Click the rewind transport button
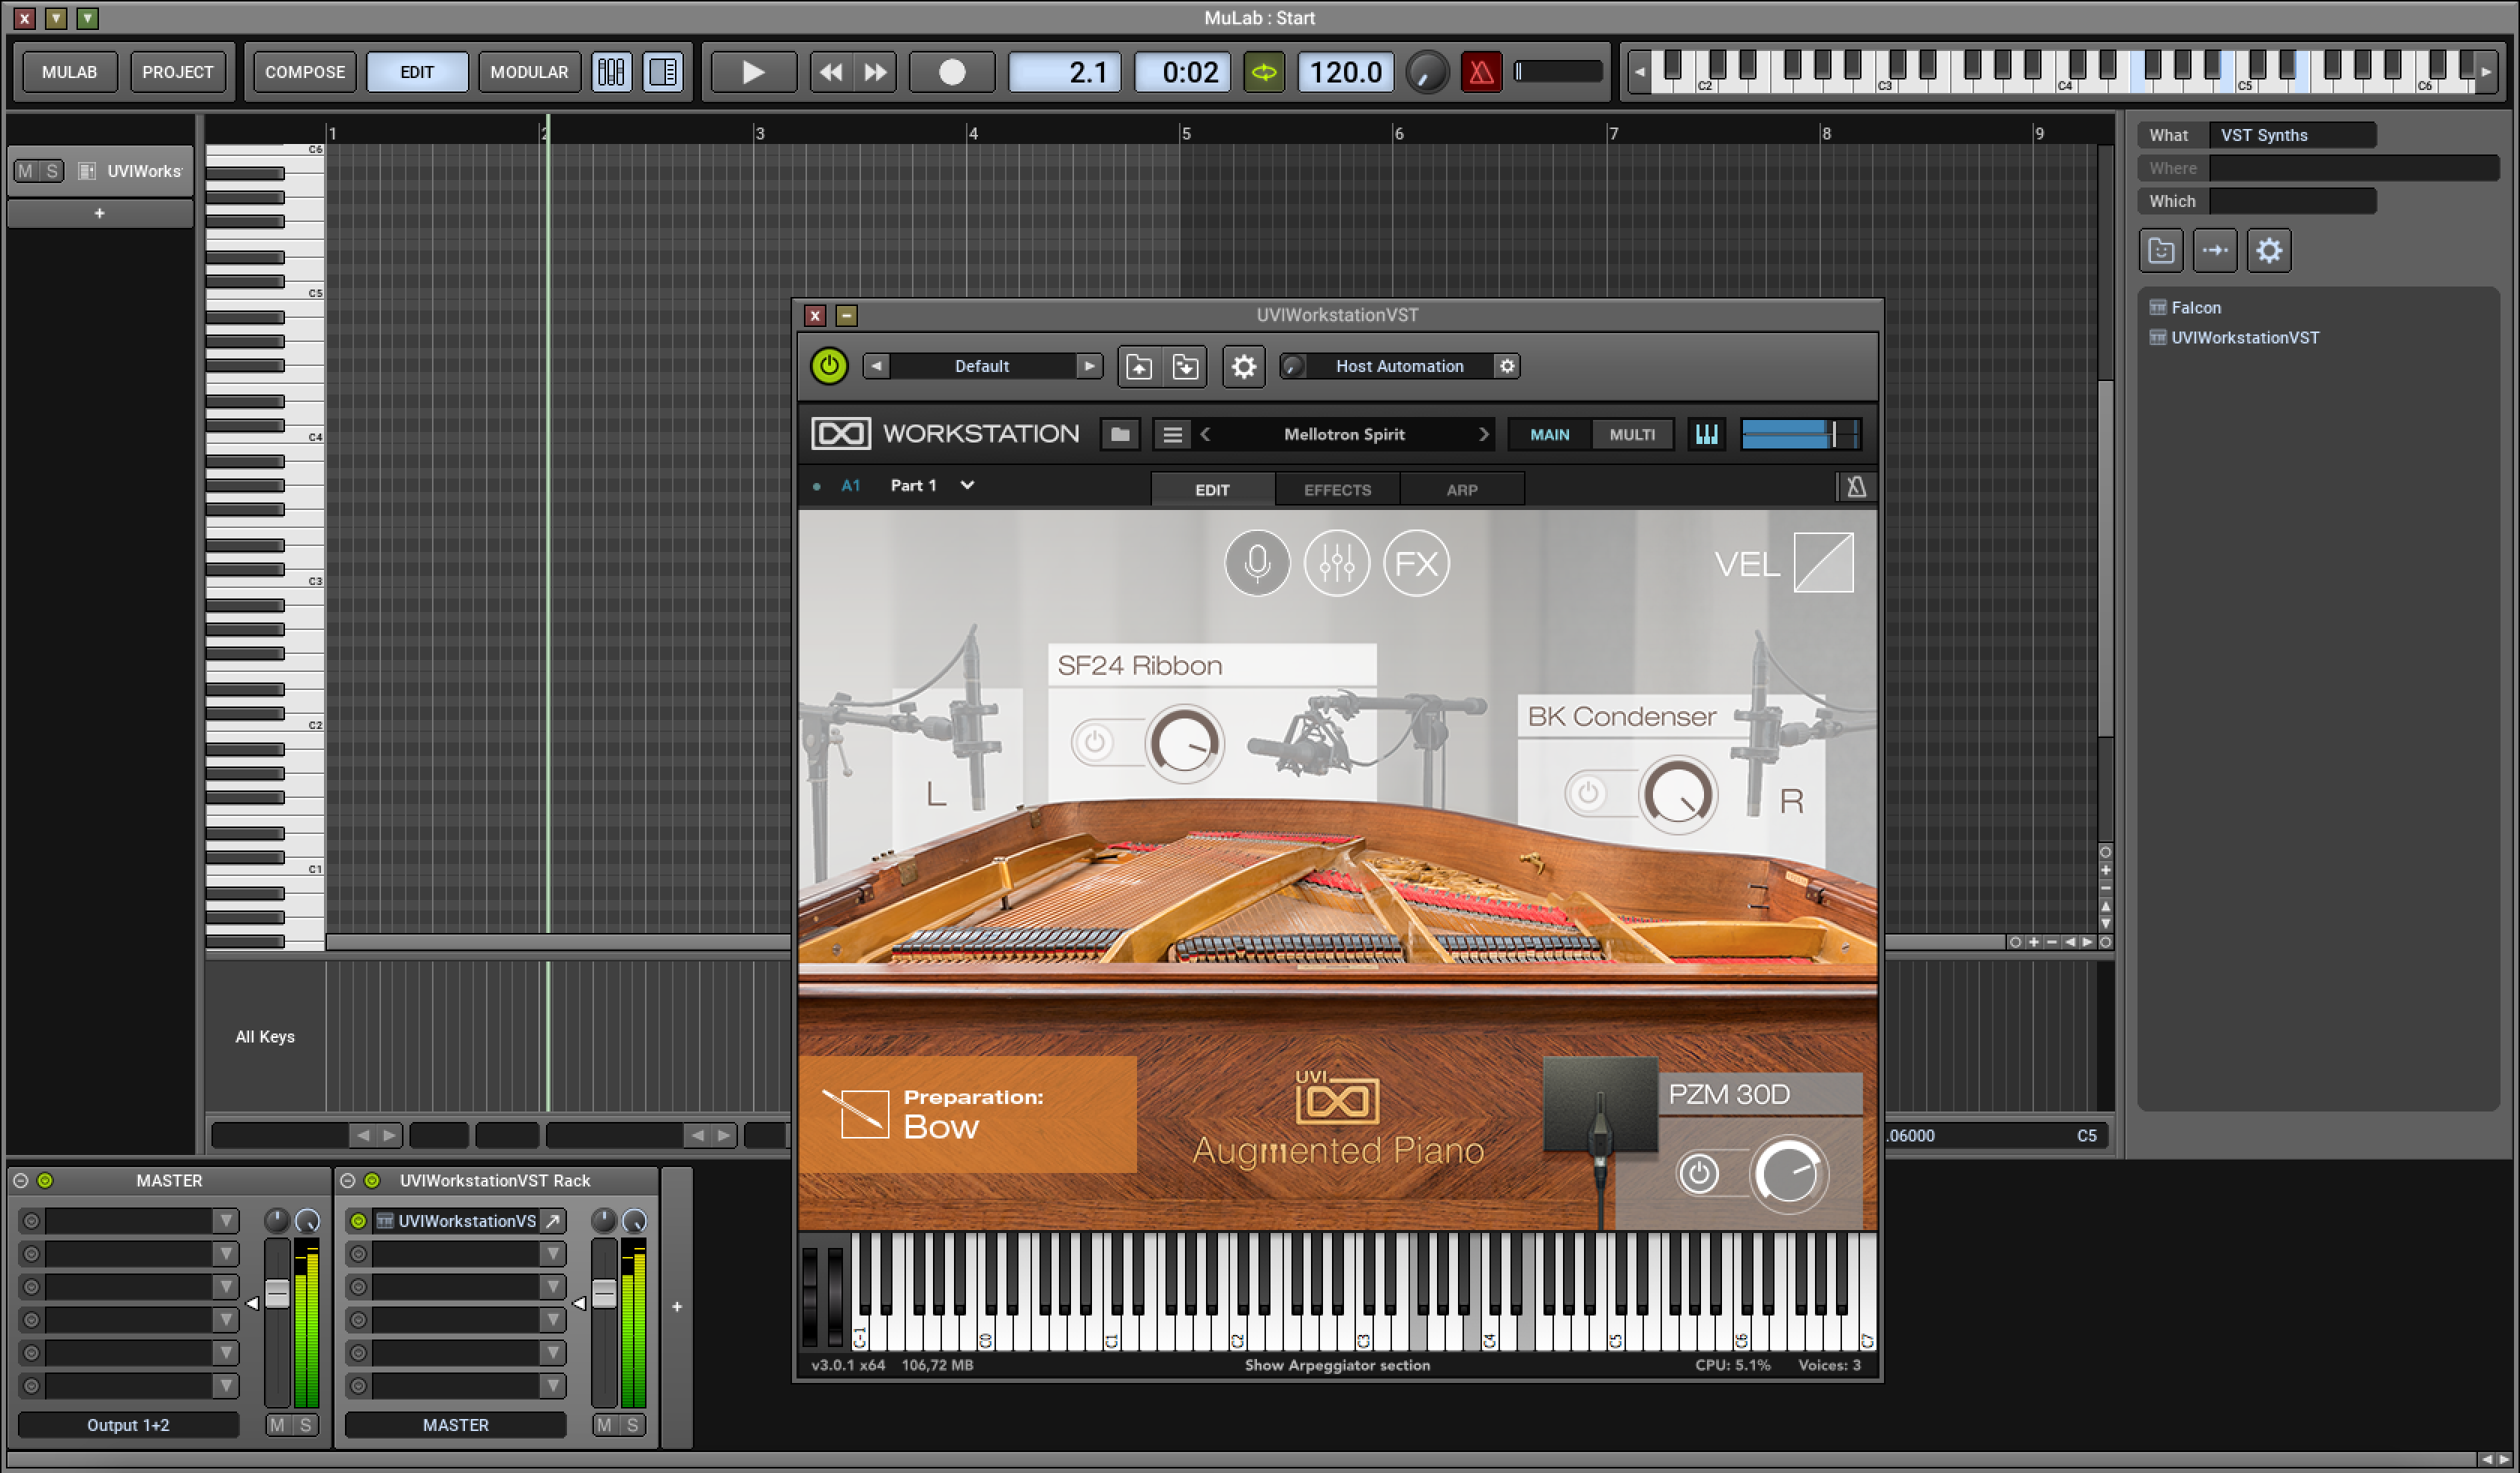 coord(831,72)
